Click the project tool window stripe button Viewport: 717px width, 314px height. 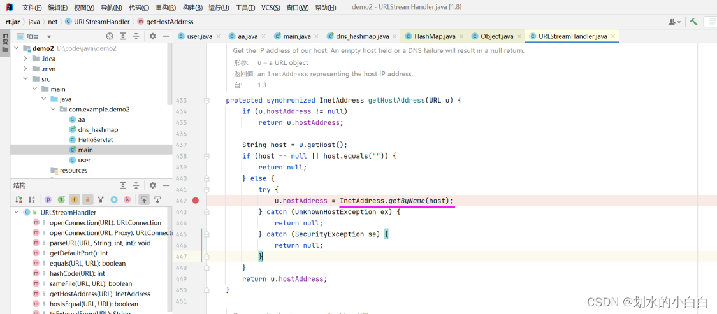[x=5, y=43]
